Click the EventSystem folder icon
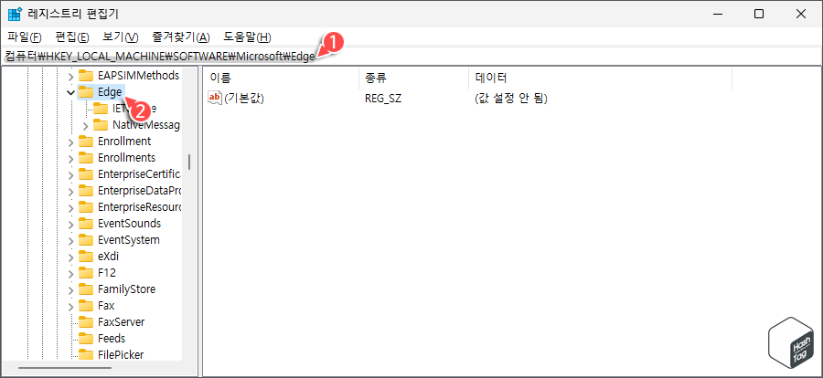This screenshot has height=378, width=823. coord(86,240)
